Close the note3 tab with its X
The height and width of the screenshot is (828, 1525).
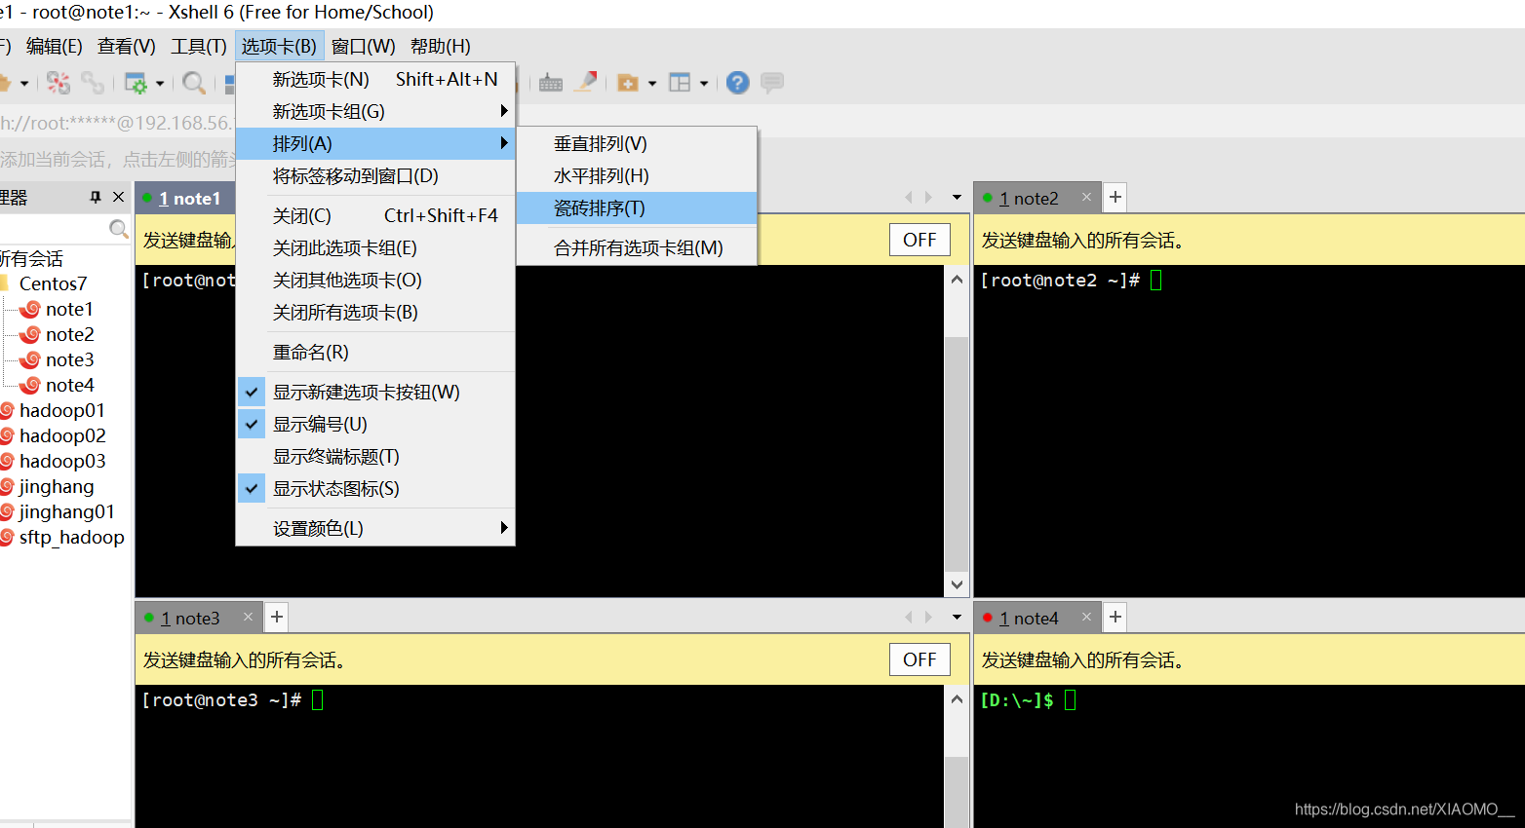click(248, 617)
